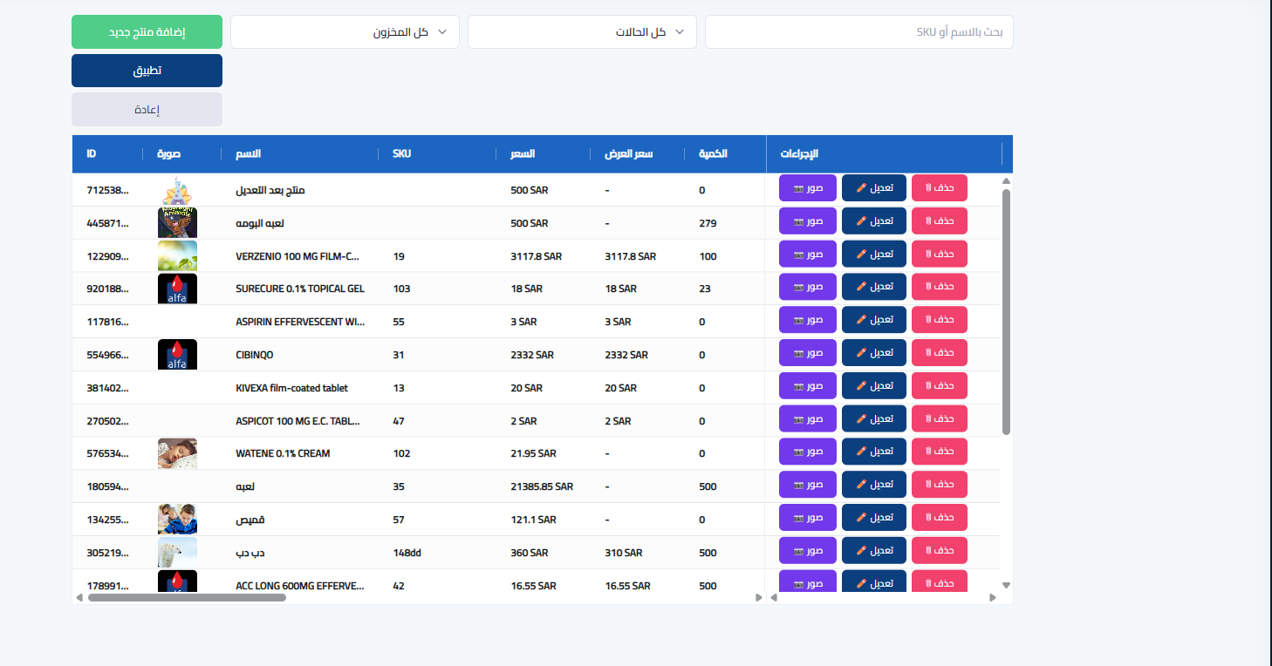The height and width of the screenshot is (666, 1272).
Task: Open the all stock filter dropdown
Action: pos(345,32)
